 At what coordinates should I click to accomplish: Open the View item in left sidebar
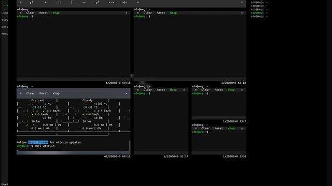tap(5, 20)
